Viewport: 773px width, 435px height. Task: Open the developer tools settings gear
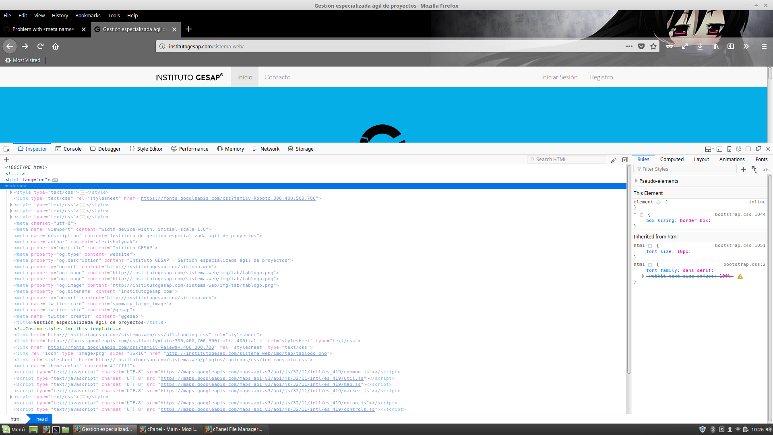(x=738, y=149)
